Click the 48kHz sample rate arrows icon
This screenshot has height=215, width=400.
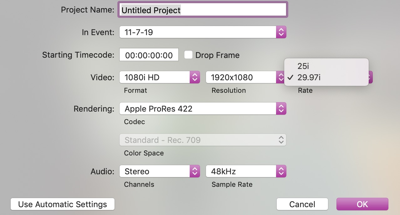[281, 171]
